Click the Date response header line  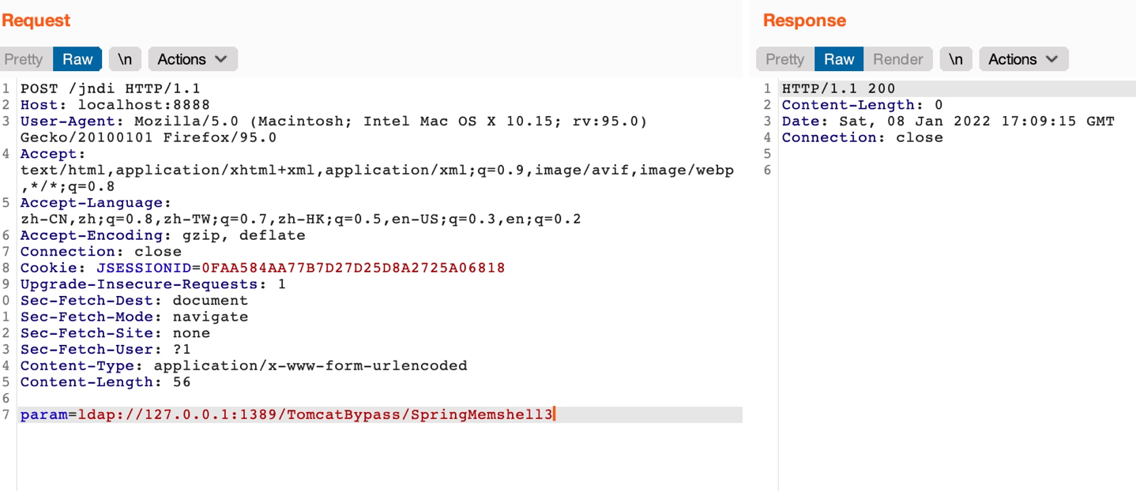pos(948,122)
